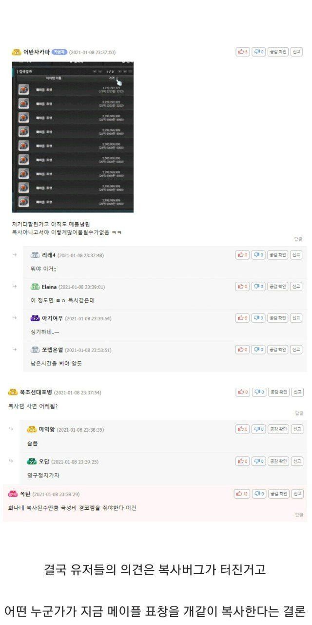Image resolution: width=312 pixels, height=625 pixels.
Task: Thumbs down 포렙은월's reply
Action: 258,350
